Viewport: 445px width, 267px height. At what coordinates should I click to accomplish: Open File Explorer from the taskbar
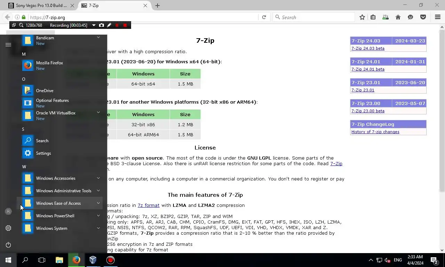tap(59, 260)
